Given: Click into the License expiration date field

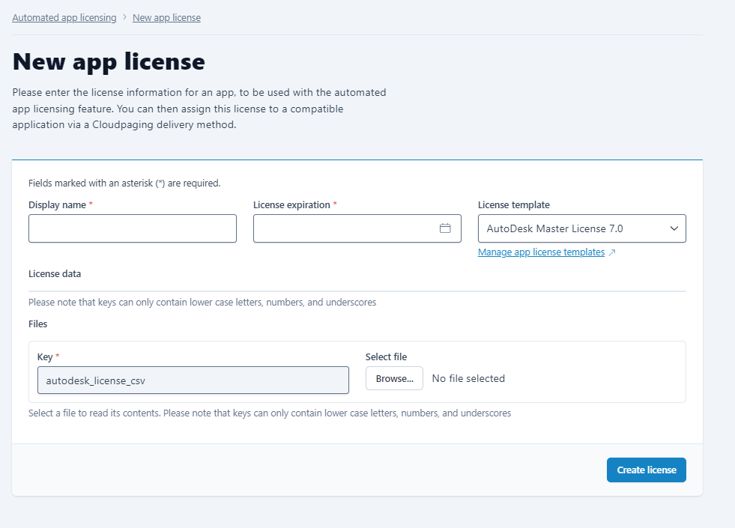Looking at the screenshot, I should pyautogui.click(x=345, y=228).
